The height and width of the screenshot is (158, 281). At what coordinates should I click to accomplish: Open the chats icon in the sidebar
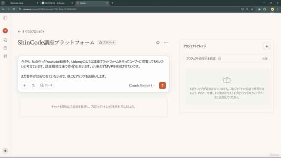(5, 40)
